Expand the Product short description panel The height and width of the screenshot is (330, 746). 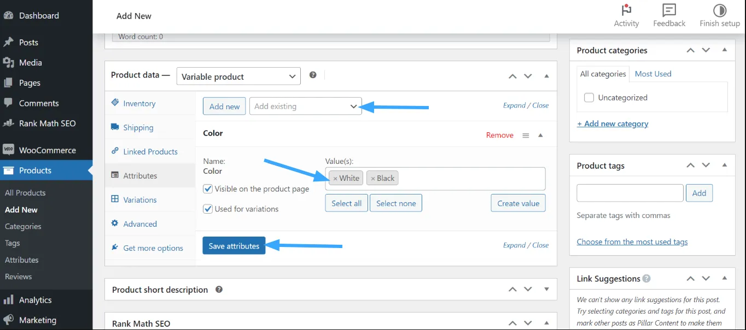546,290
